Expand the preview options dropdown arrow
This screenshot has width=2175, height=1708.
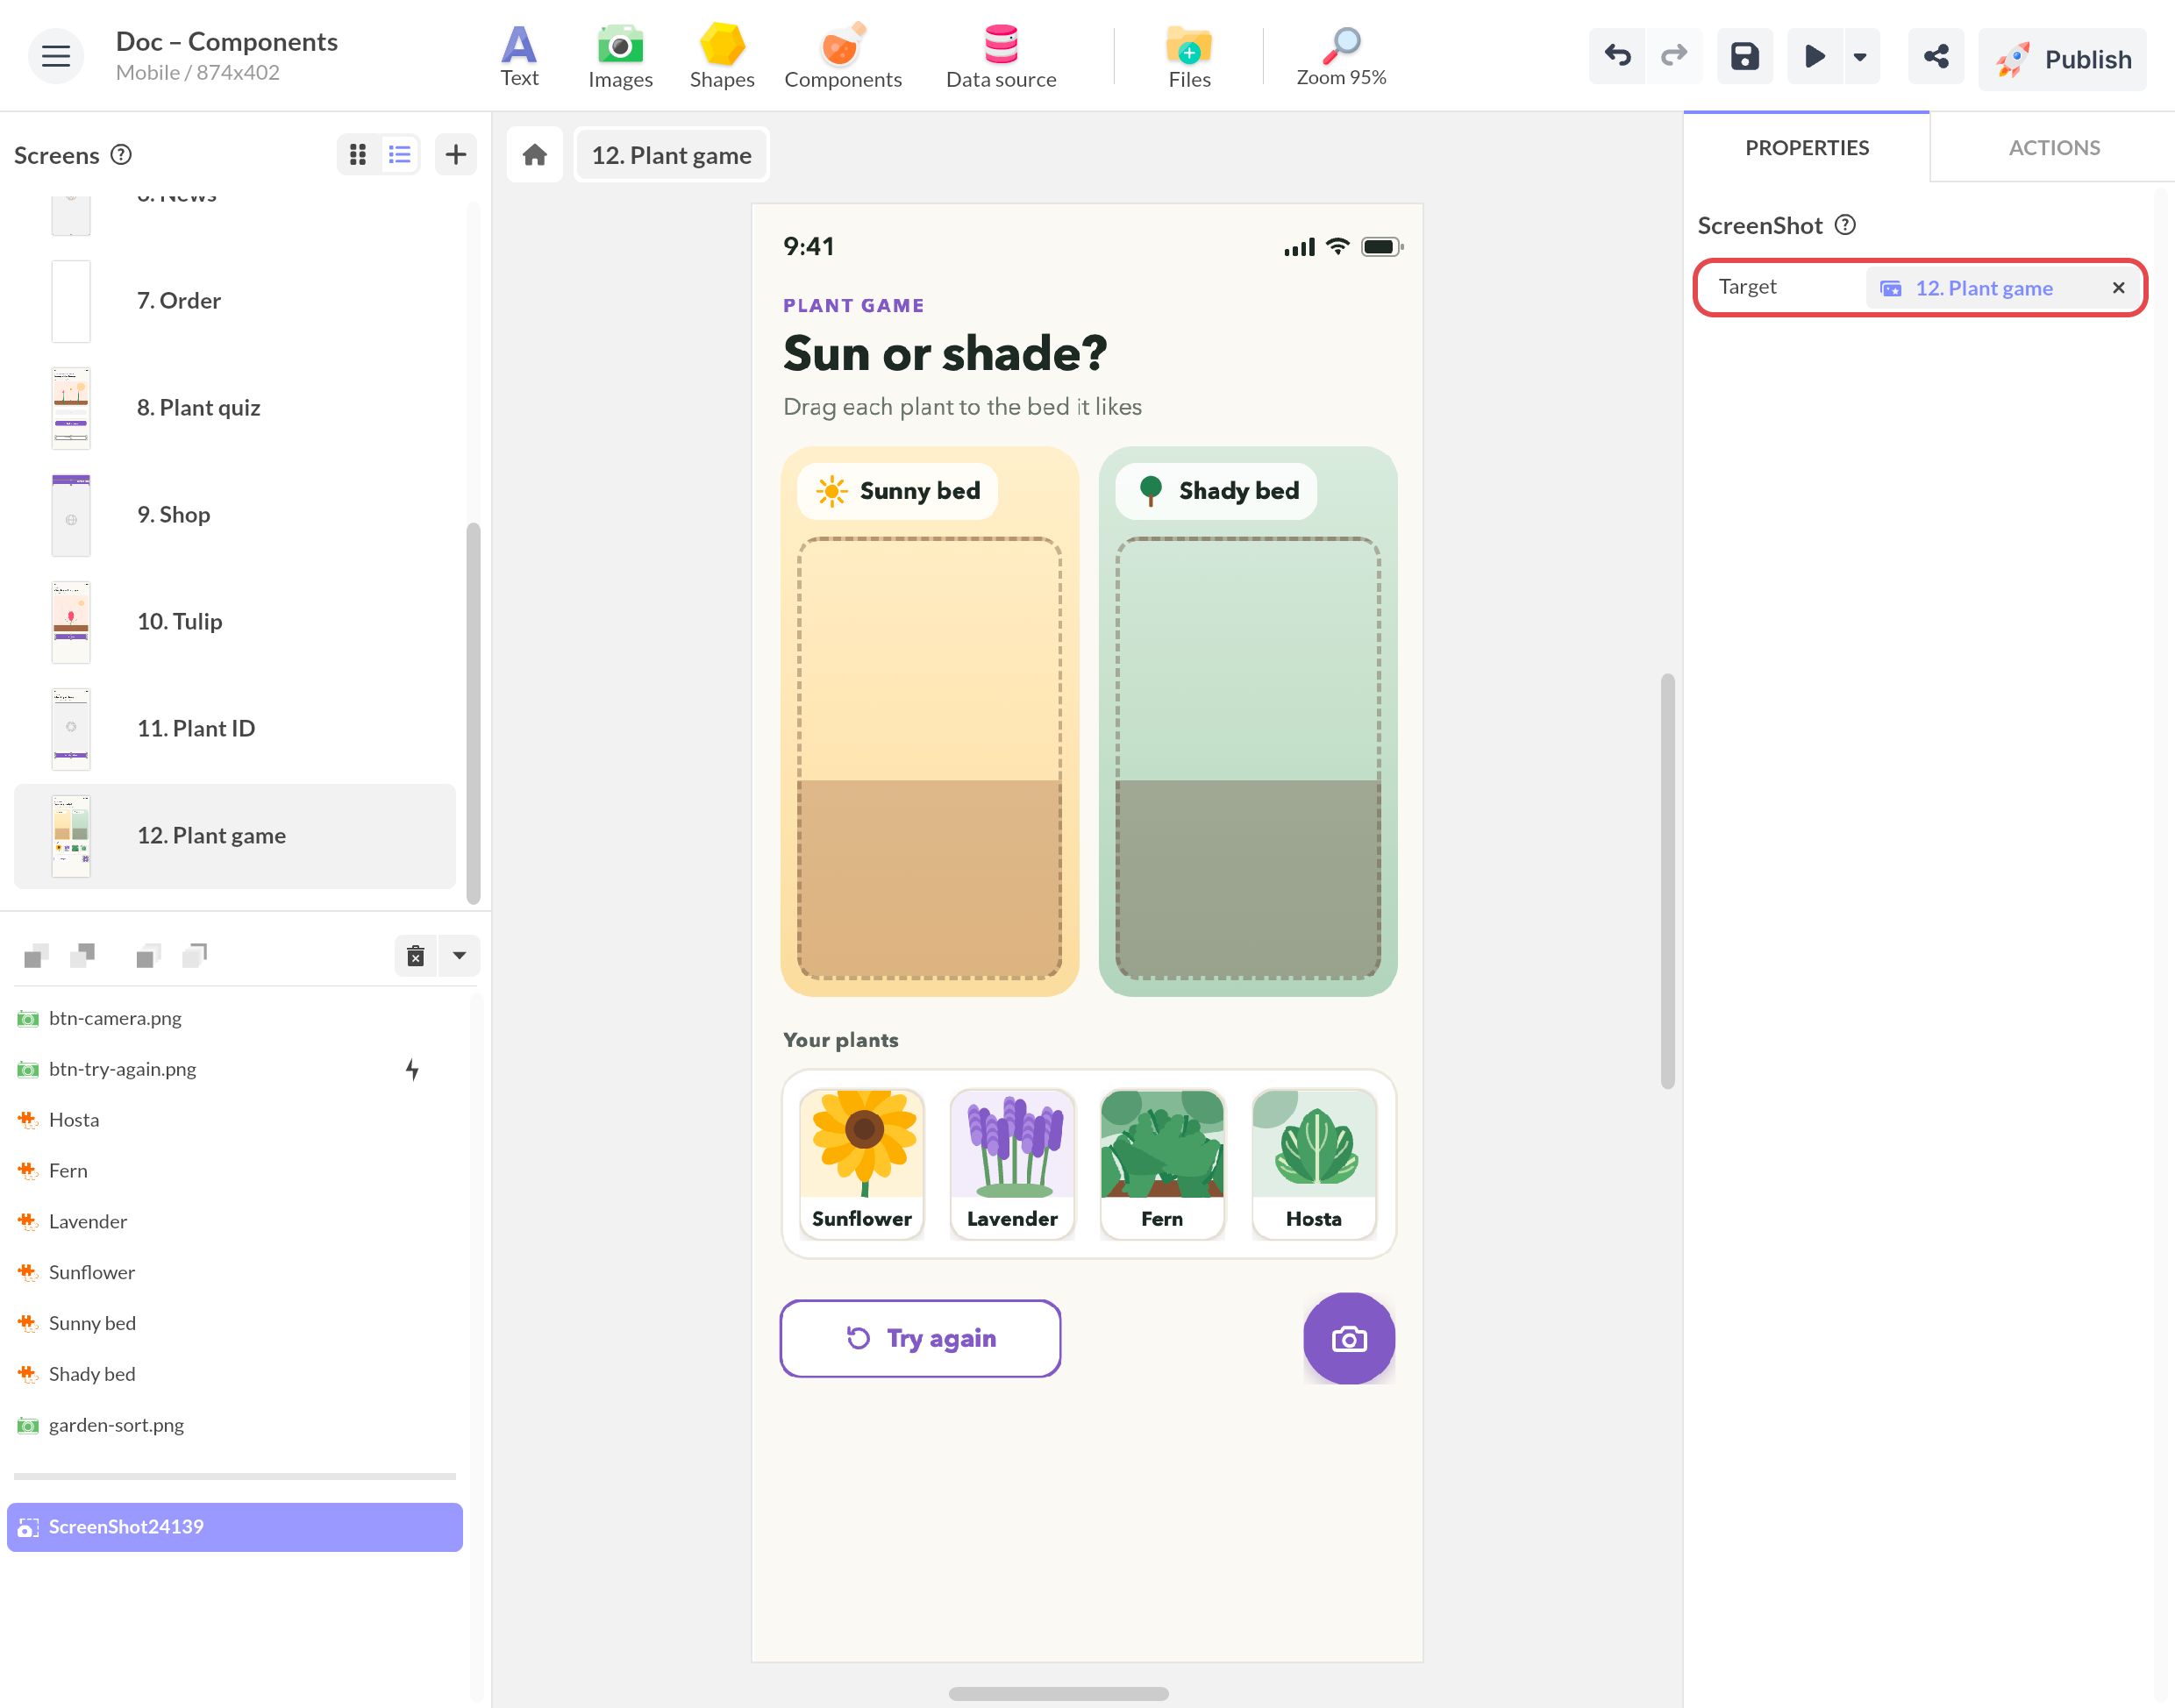pyautogui.click(x=1860, y=56)
